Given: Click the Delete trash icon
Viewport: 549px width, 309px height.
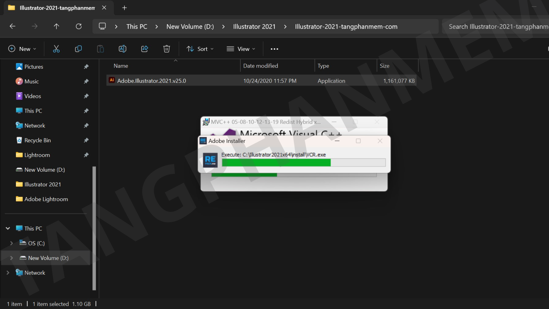Looking at the screenshot, I should 166,49.
